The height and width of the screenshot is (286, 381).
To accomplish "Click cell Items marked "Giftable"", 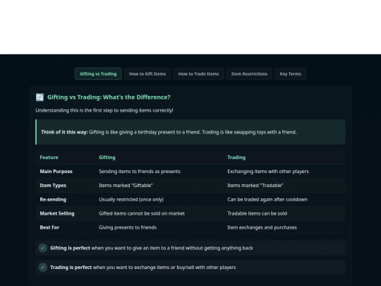I will click(126, 185).
